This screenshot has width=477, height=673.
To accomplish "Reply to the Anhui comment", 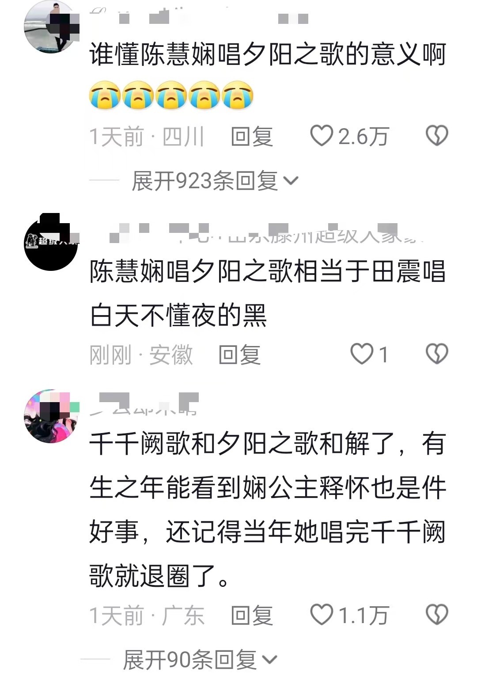I will tap(239, 354).
